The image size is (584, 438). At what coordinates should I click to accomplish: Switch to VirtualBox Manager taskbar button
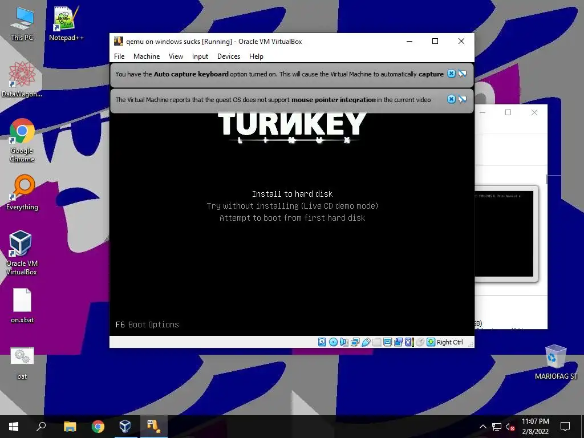(125, 427)
